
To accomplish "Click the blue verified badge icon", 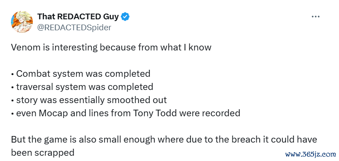I will [x=125, y=17].
